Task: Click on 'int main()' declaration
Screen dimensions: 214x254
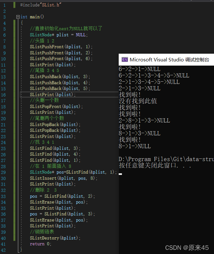Action: [32, 17]
